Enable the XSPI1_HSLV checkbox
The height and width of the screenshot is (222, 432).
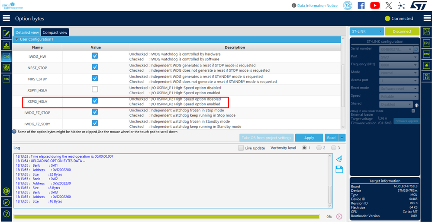(x=95, y=89)
